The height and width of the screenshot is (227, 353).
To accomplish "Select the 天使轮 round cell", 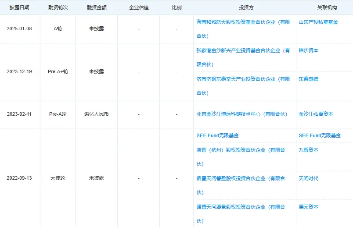I will coord(58,178).
